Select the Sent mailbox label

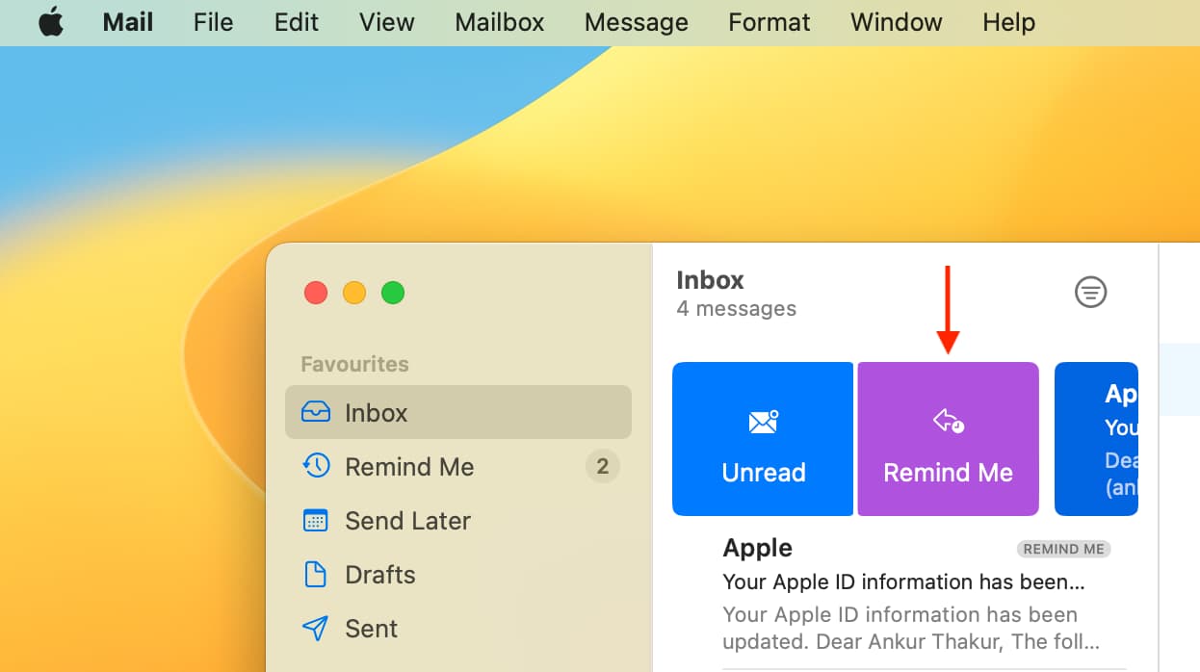(x=372, y=629)
